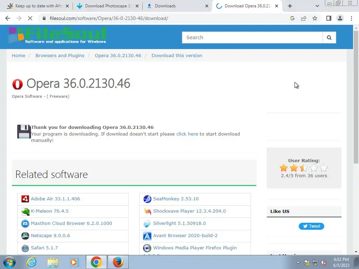Click the red Opera logo icon
The height and width of the screenshot is (269, 359).
pyautogui.click(x=18, y=84)
